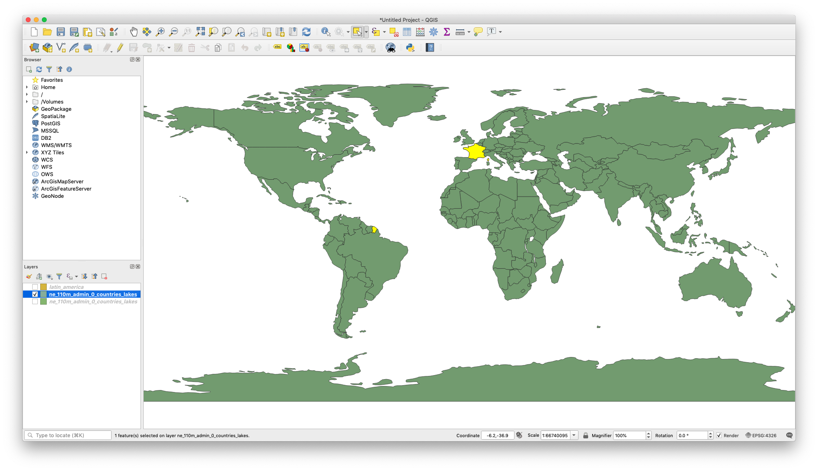This screenshot has height=471, width=818.
Task: Click Remove Layer icon in Layers panel
Action: point(104,276)
